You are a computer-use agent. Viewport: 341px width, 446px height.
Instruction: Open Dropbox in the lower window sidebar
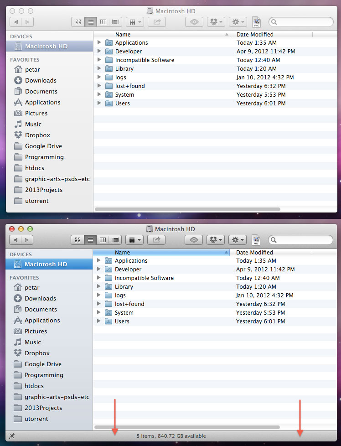coord(49,353)
